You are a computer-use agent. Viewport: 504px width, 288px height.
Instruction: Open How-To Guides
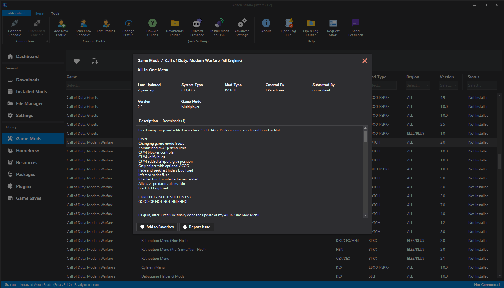click(152, 27)
